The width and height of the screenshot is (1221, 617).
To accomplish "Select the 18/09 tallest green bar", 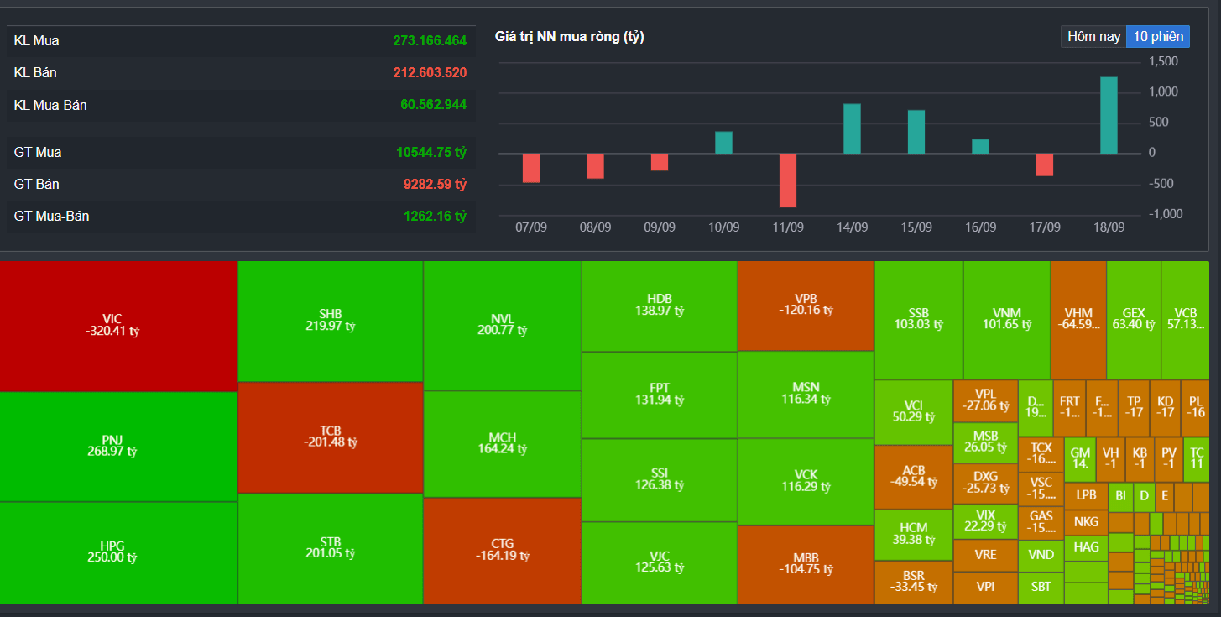I will point(1109,116).
